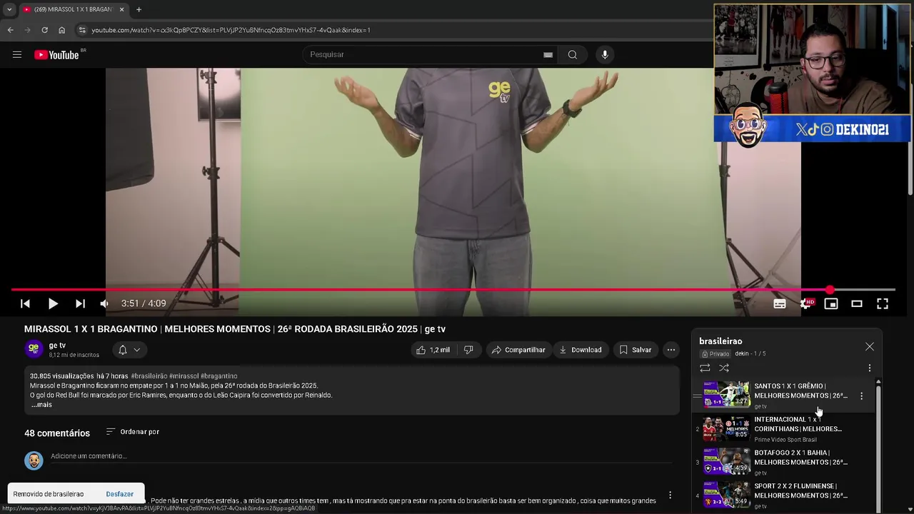Open the notification bell dropdown for ge tv
The width and height of the screenshot is (914, 514).
coord(129,350)
